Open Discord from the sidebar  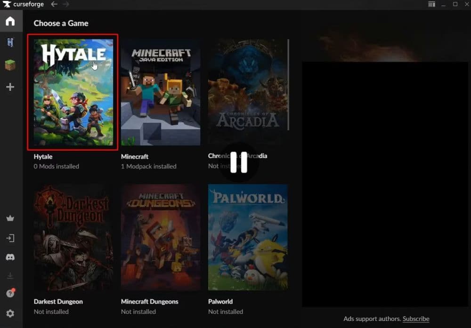click(10, 257)
